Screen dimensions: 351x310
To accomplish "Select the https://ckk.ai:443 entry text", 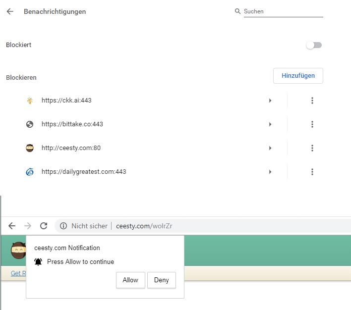I will point(66,100).
